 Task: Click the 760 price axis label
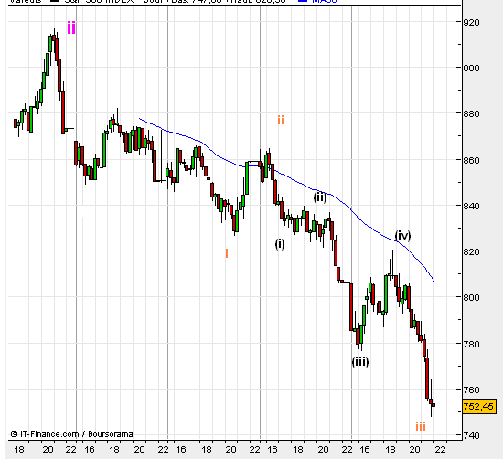tap(472, 390)
